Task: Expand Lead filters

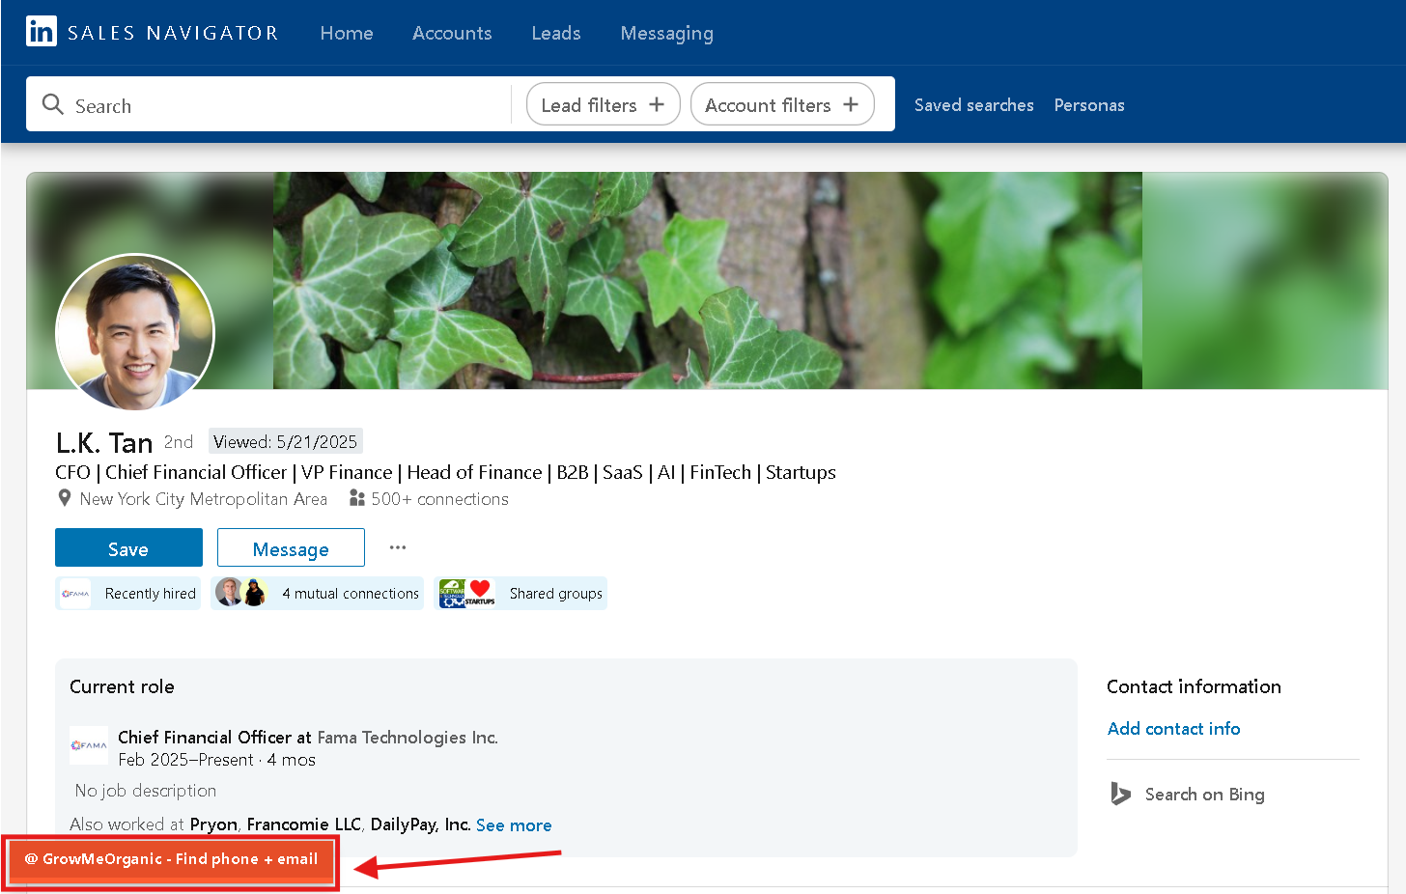Action: [604, 104]
